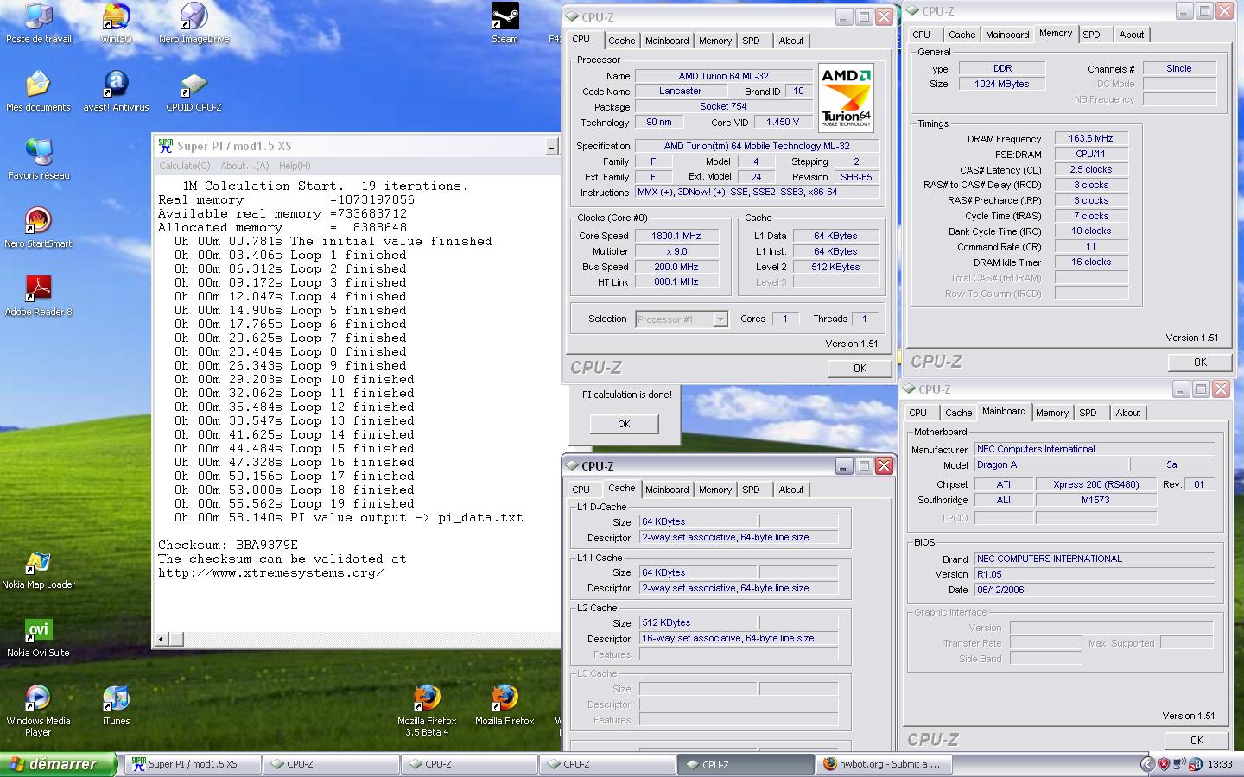1244x777 pixels.
Task: Click Southbridge M1573 value
Action: tap(1096, 500)
